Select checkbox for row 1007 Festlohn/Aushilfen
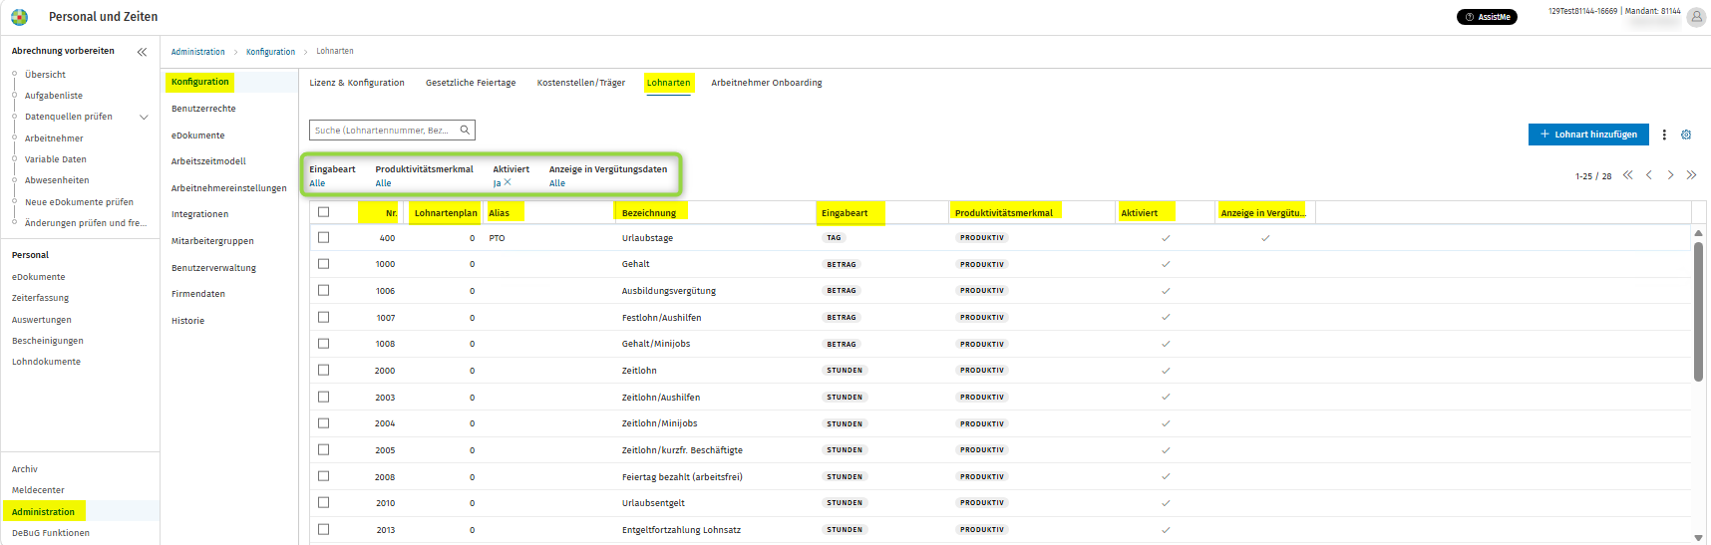The image size is (1711, 545). coord(323,317)
